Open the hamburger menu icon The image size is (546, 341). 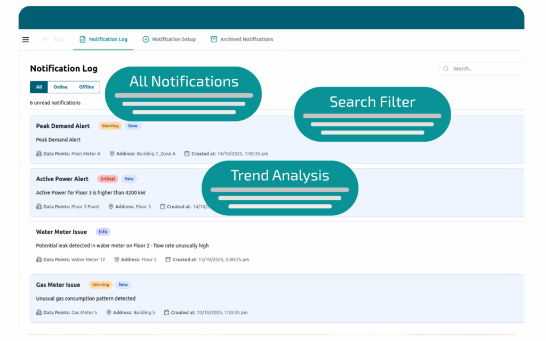point(26,39)
